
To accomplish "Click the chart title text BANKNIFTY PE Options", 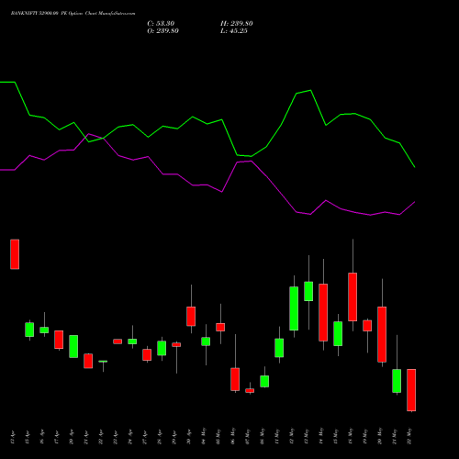I will point(73,14).
